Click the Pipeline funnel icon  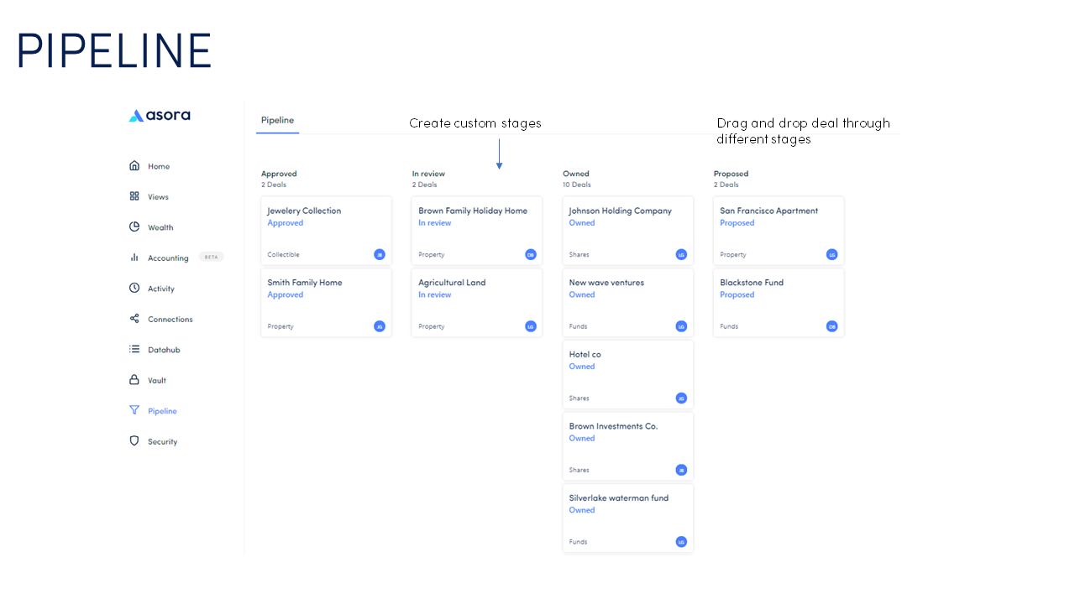134,411
